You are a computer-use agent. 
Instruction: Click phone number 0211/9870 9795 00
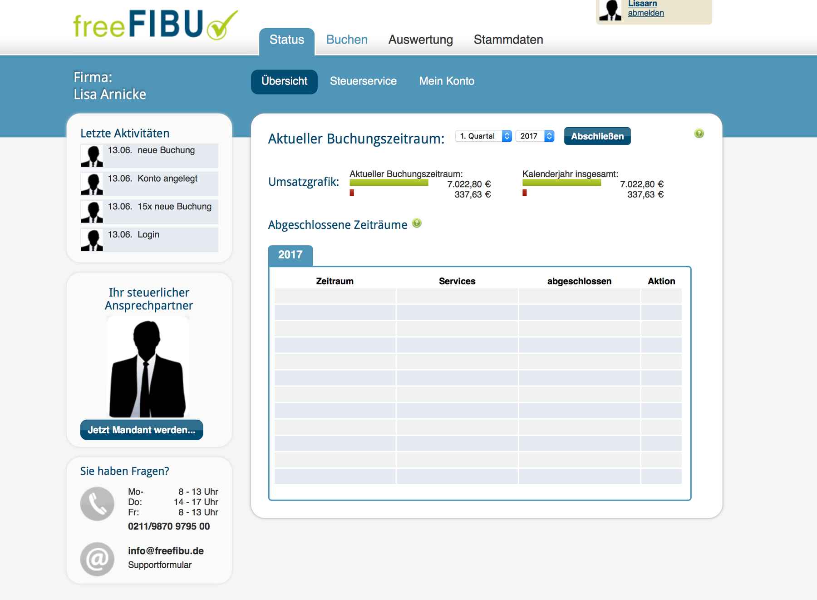tap(169, 526)
